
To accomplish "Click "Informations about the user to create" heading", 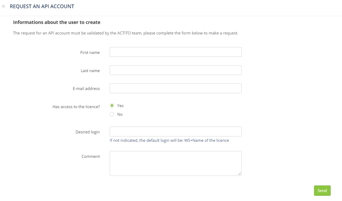I will (57, 22).
